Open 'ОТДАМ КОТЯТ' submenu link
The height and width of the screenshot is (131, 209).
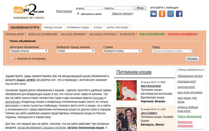point(127,34)
